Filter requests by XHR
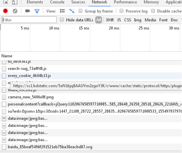Image resolution: width=182 pixels, height=153 pixels. pyautogui.click(x=110, y=20)
